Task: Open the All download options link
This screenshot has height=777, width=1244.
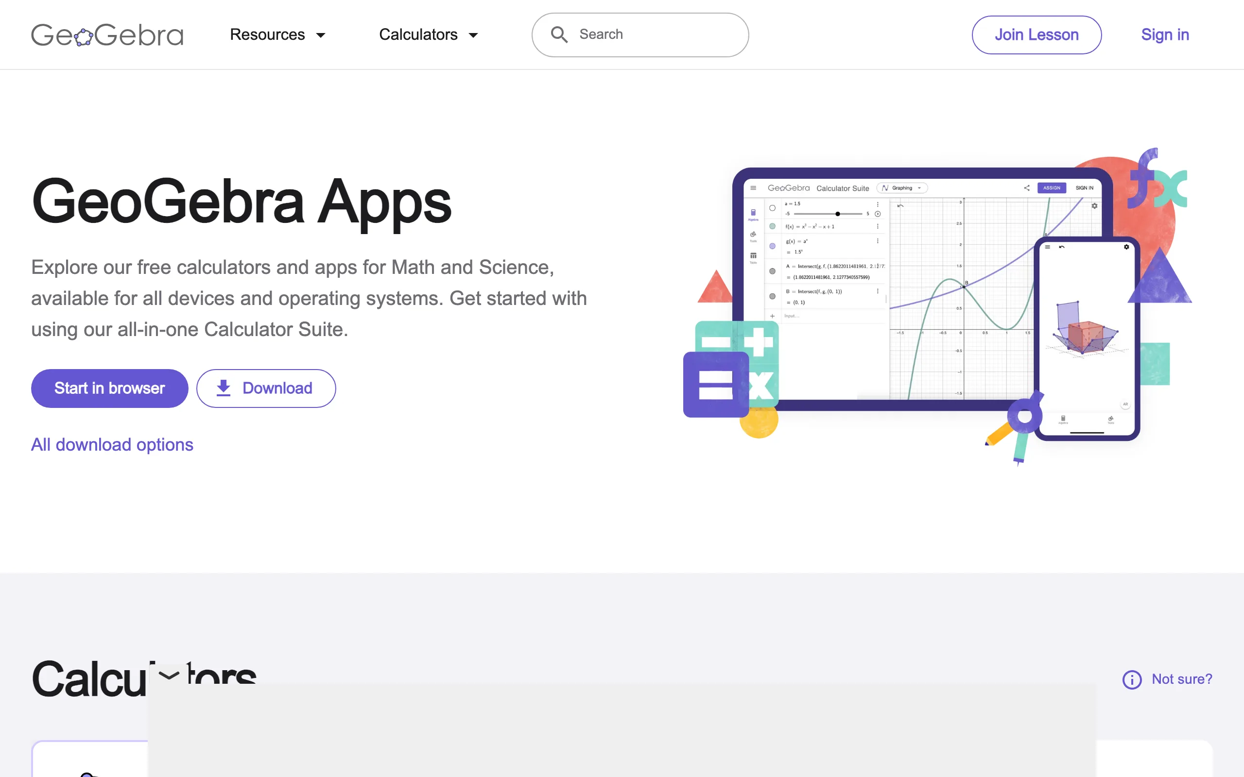Action: (112, 444)
